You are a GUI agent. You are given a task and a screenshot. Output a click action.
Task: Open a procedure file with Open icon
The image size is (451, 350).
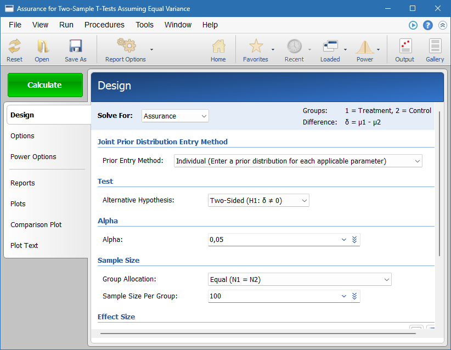[43, 46]
